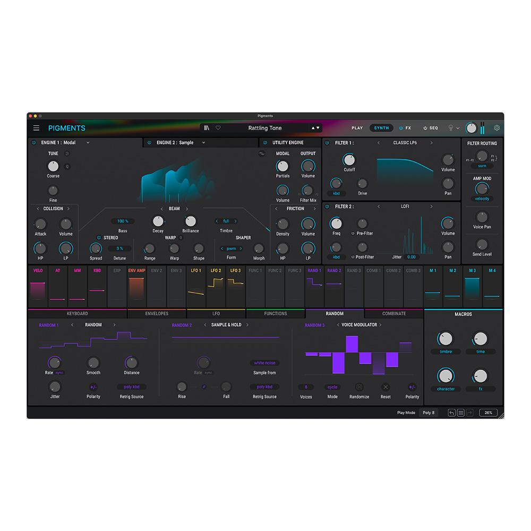
Task: Select next Beam type arrow
Action: (x=186, y=209)
